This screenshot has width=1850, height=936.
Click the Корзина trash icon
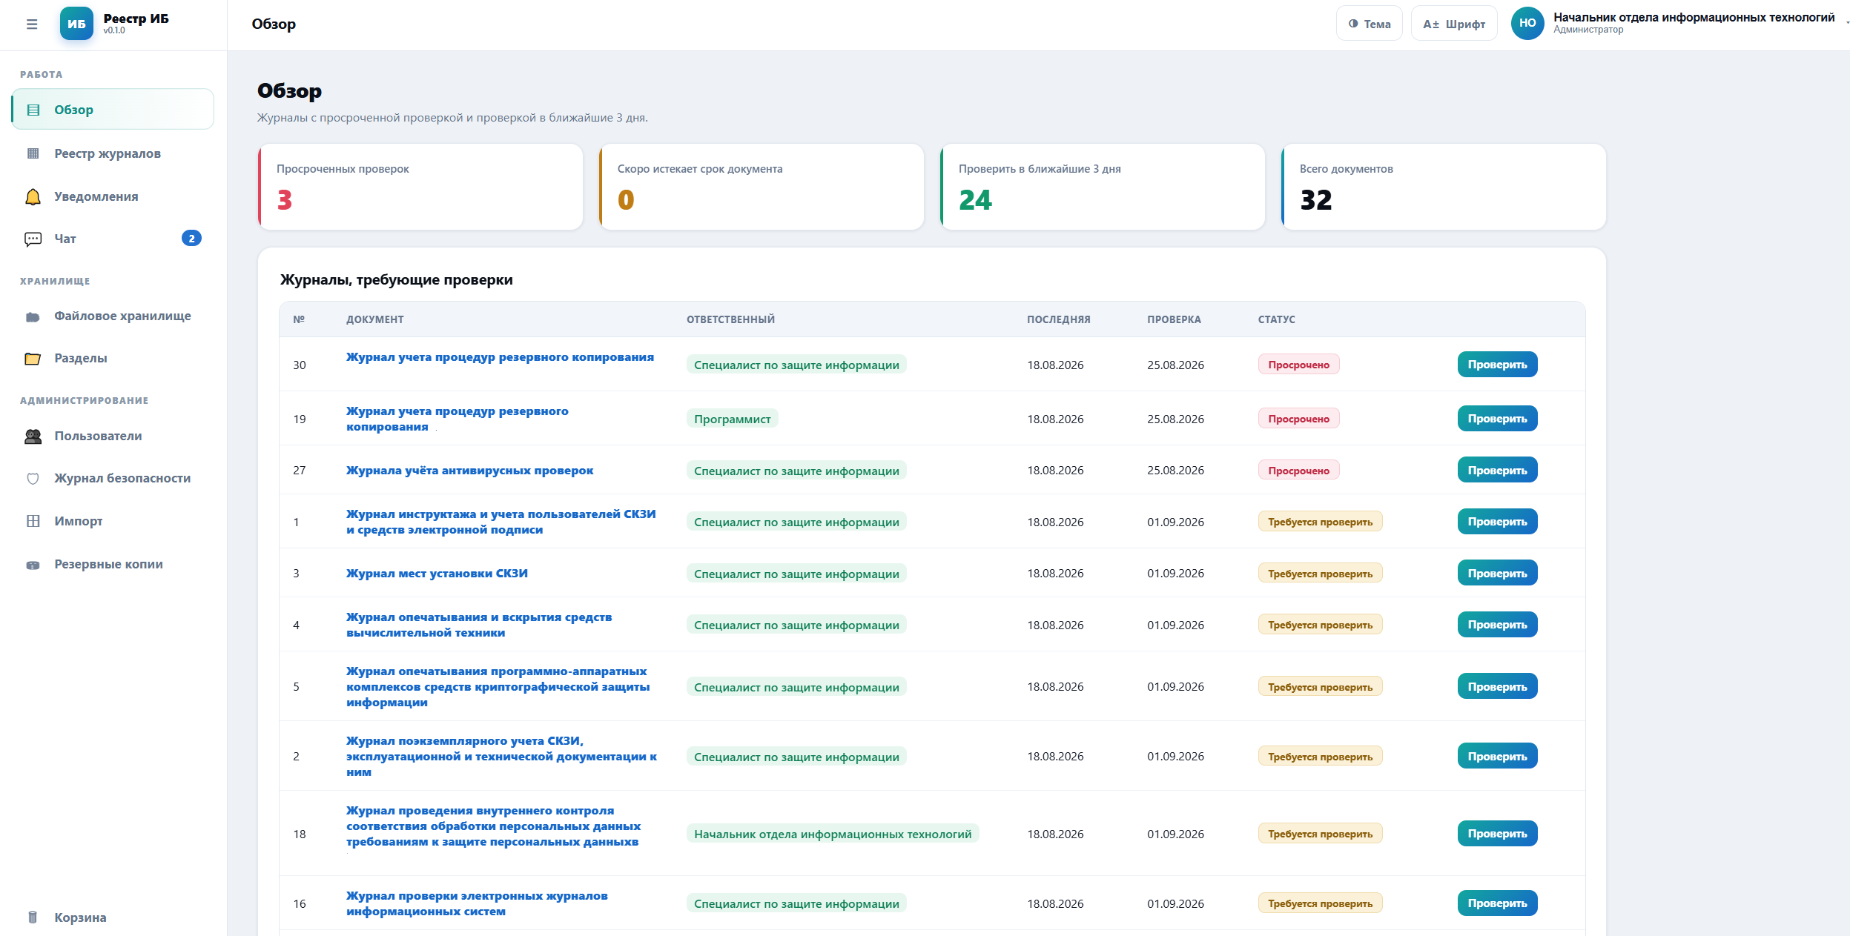[x=33, y=917]
